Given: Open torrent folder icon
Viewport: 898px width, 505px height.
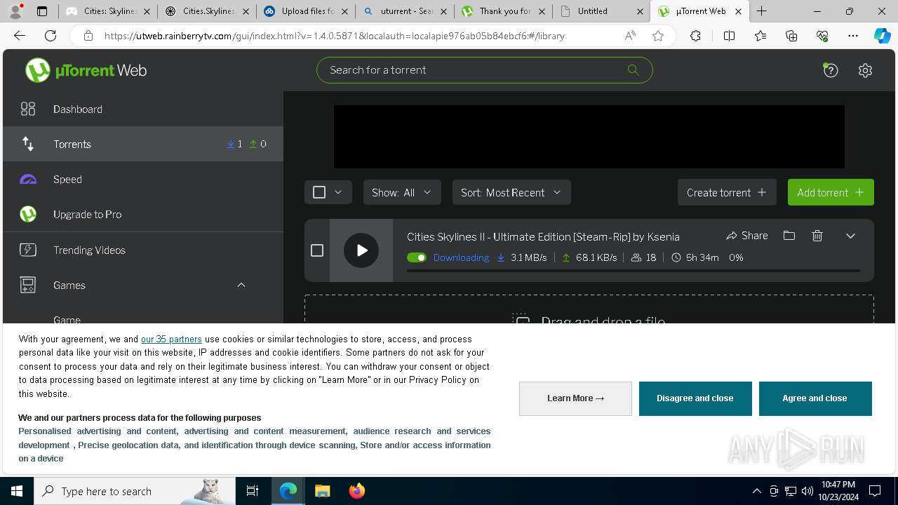Looking at the screenshot, I should click(789, 236).
